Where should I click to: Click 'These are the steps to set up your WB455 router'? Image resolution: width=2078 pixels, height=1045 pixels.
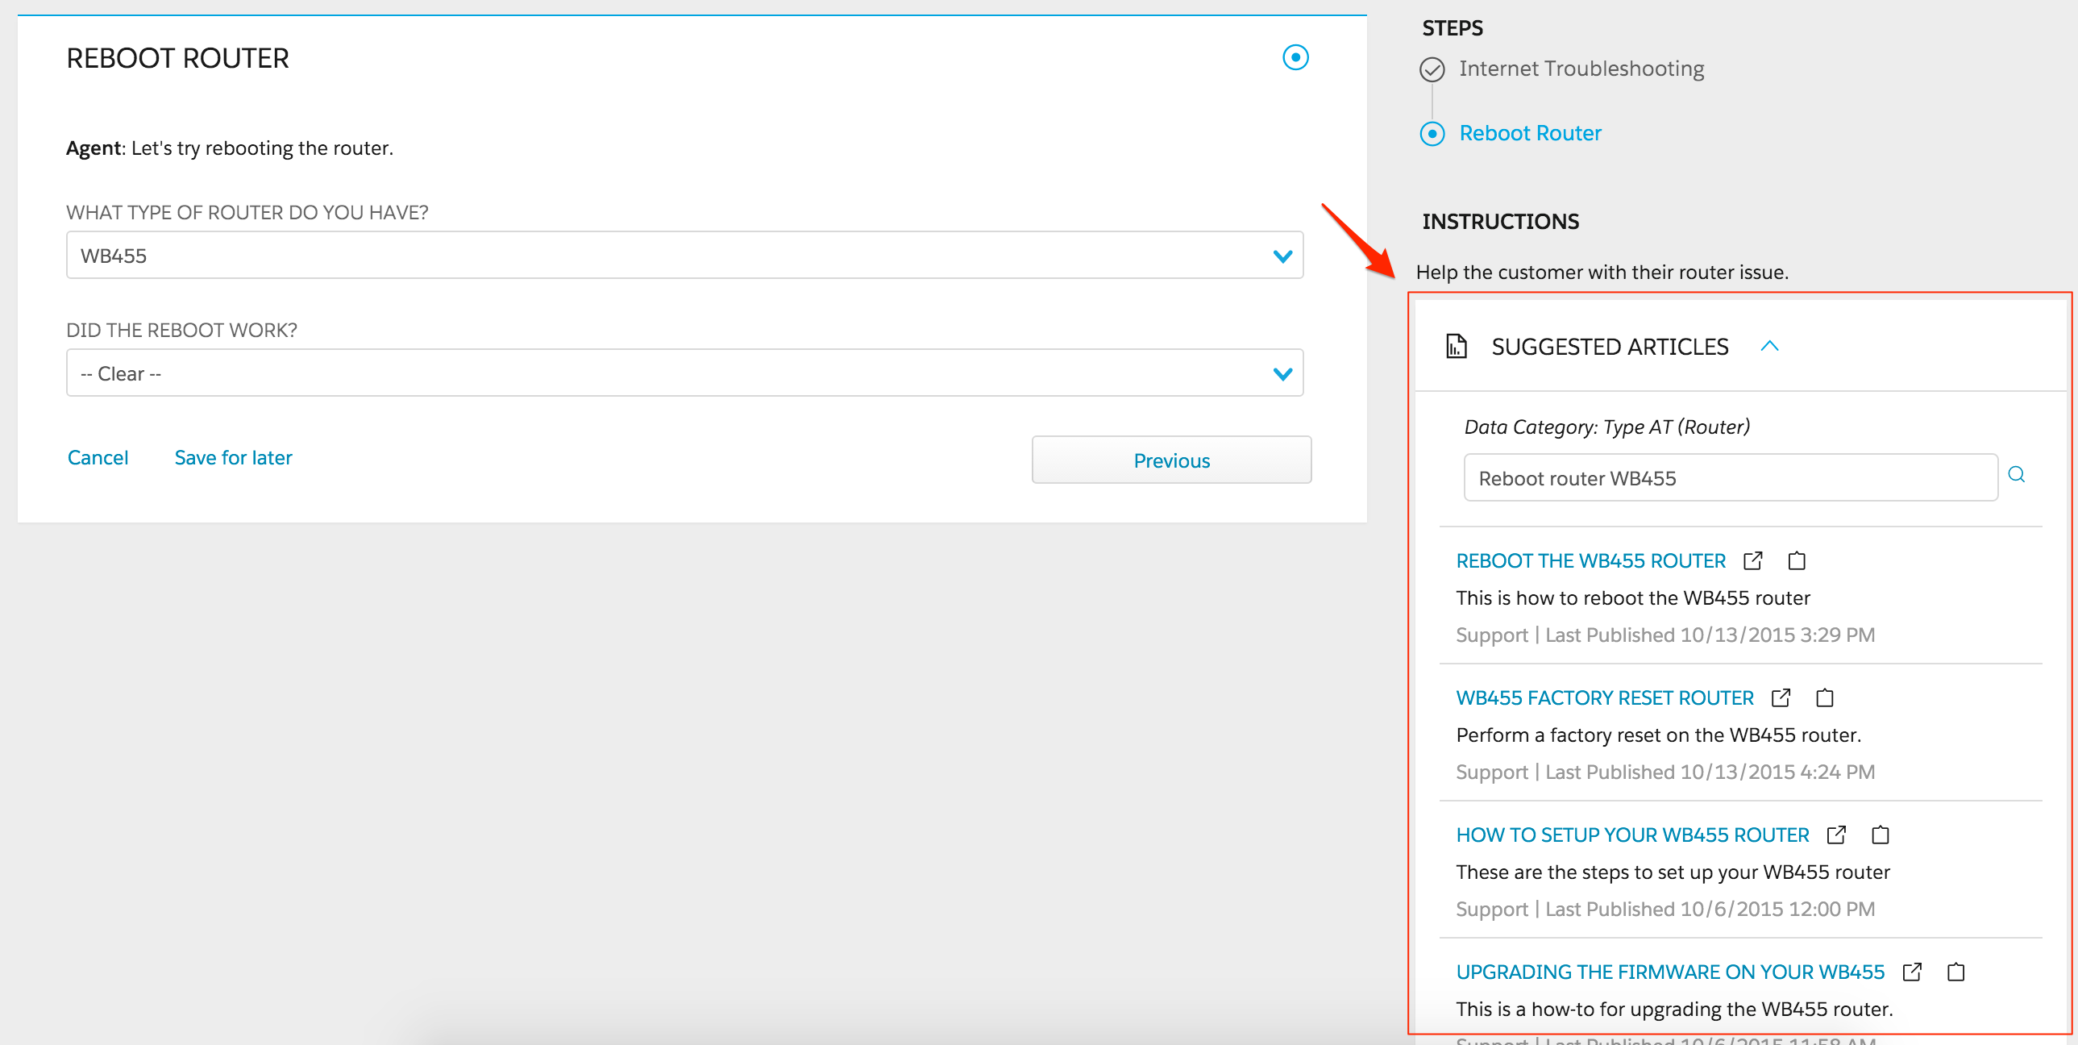(x=1673, y=872)
